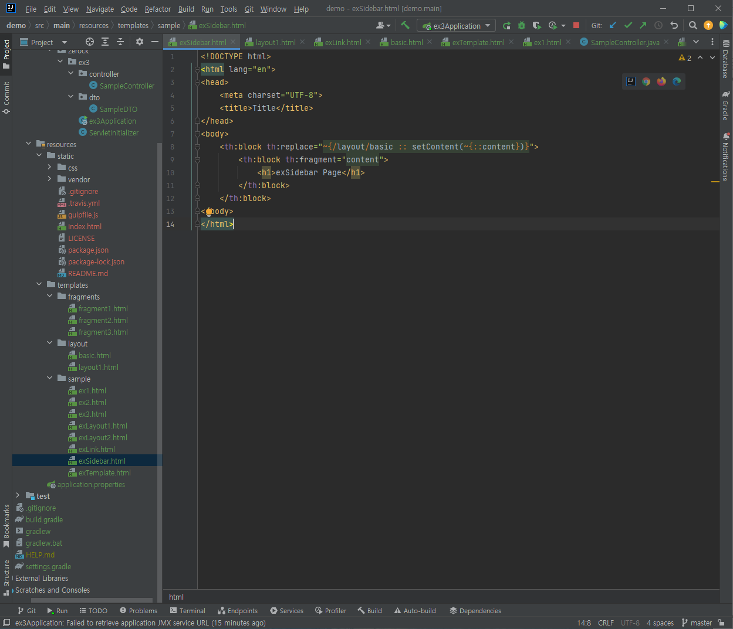
Task: Commit changes with the Git checkmark icon
Action: (628, 25)
